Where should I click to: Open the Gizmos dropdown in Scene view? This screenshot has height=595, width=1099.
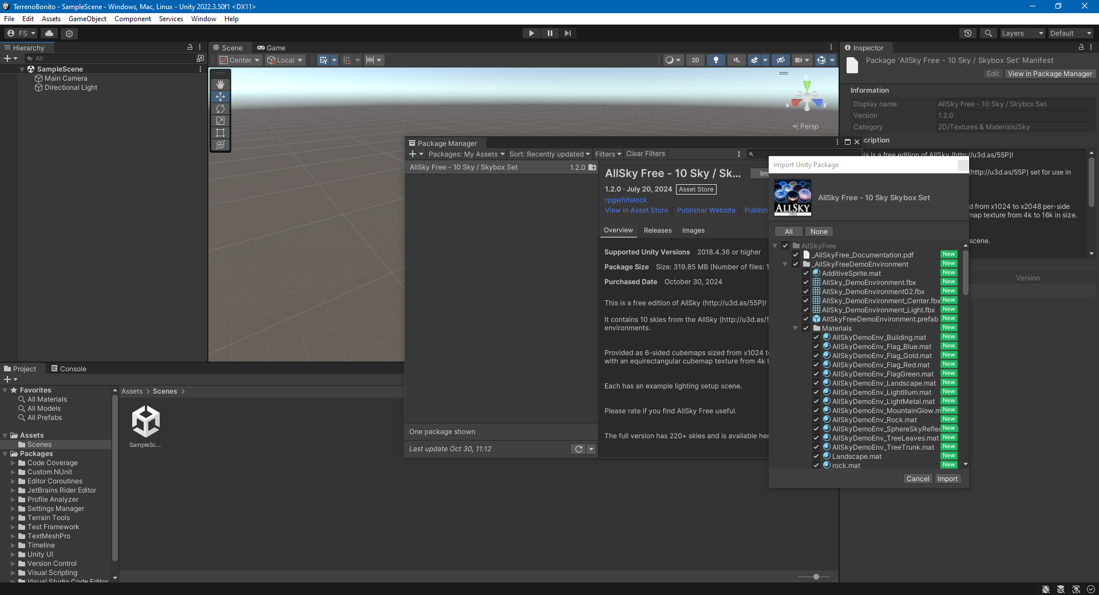[832, 60]
